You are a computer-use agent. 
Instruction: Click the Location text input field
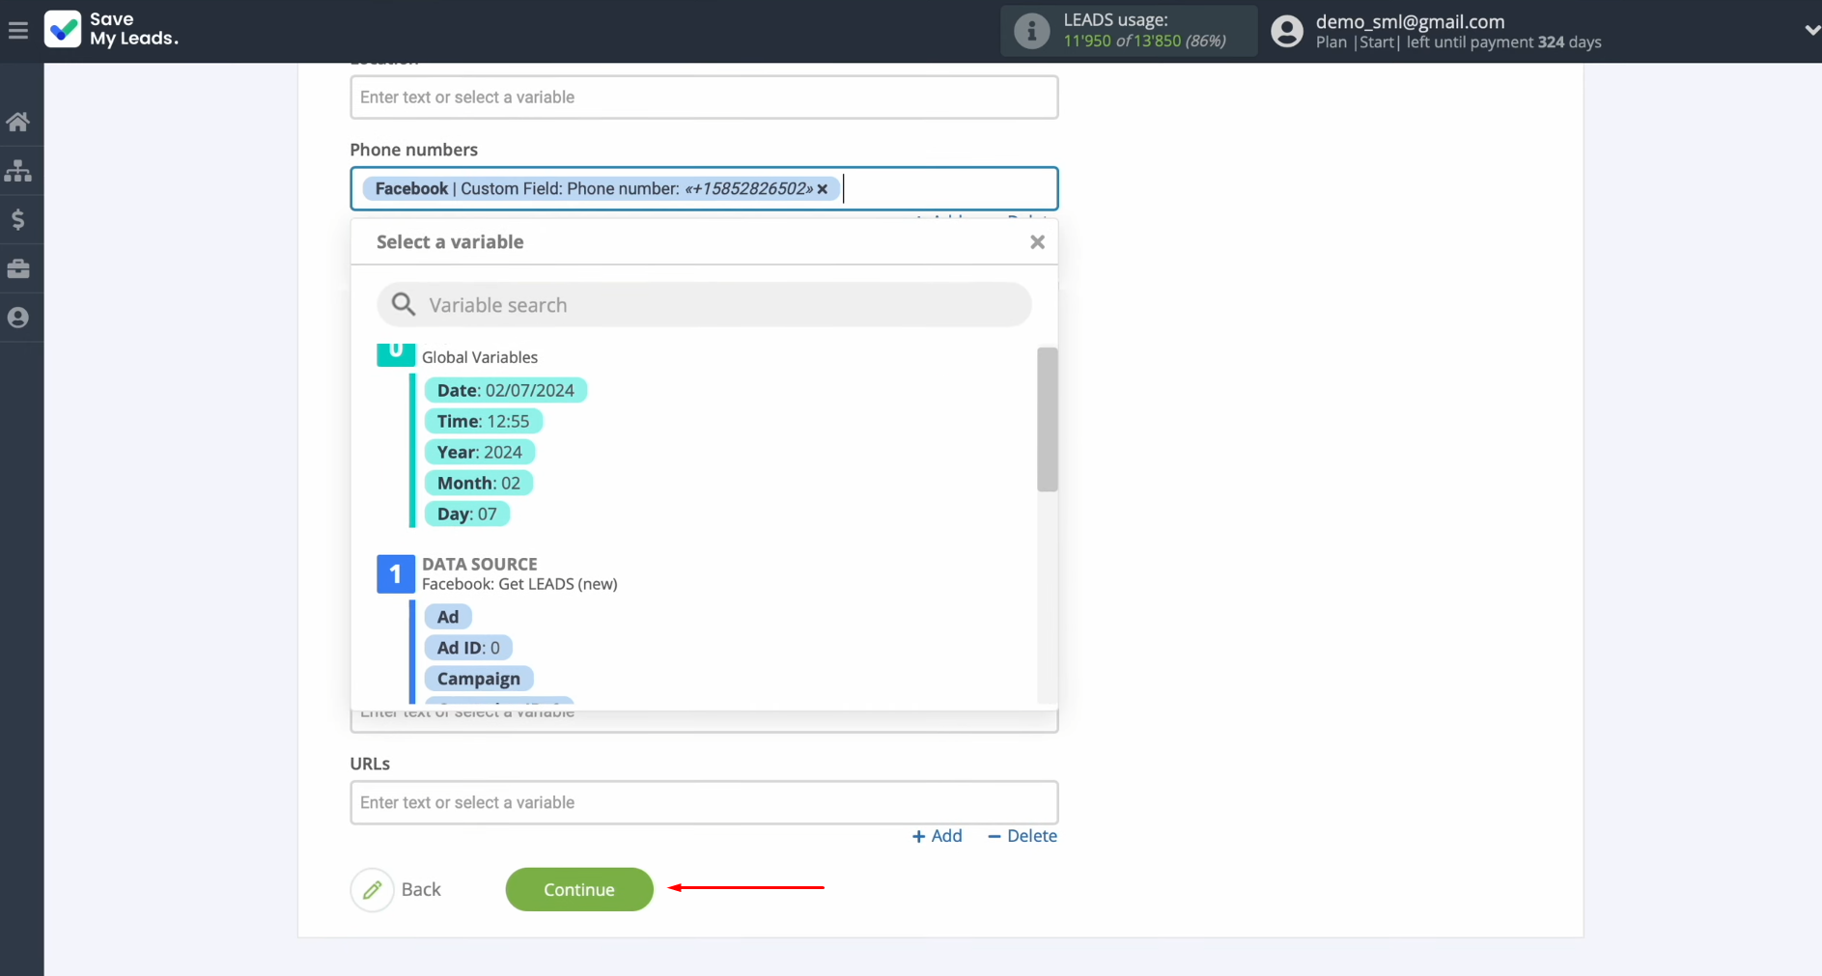point(704,98)
